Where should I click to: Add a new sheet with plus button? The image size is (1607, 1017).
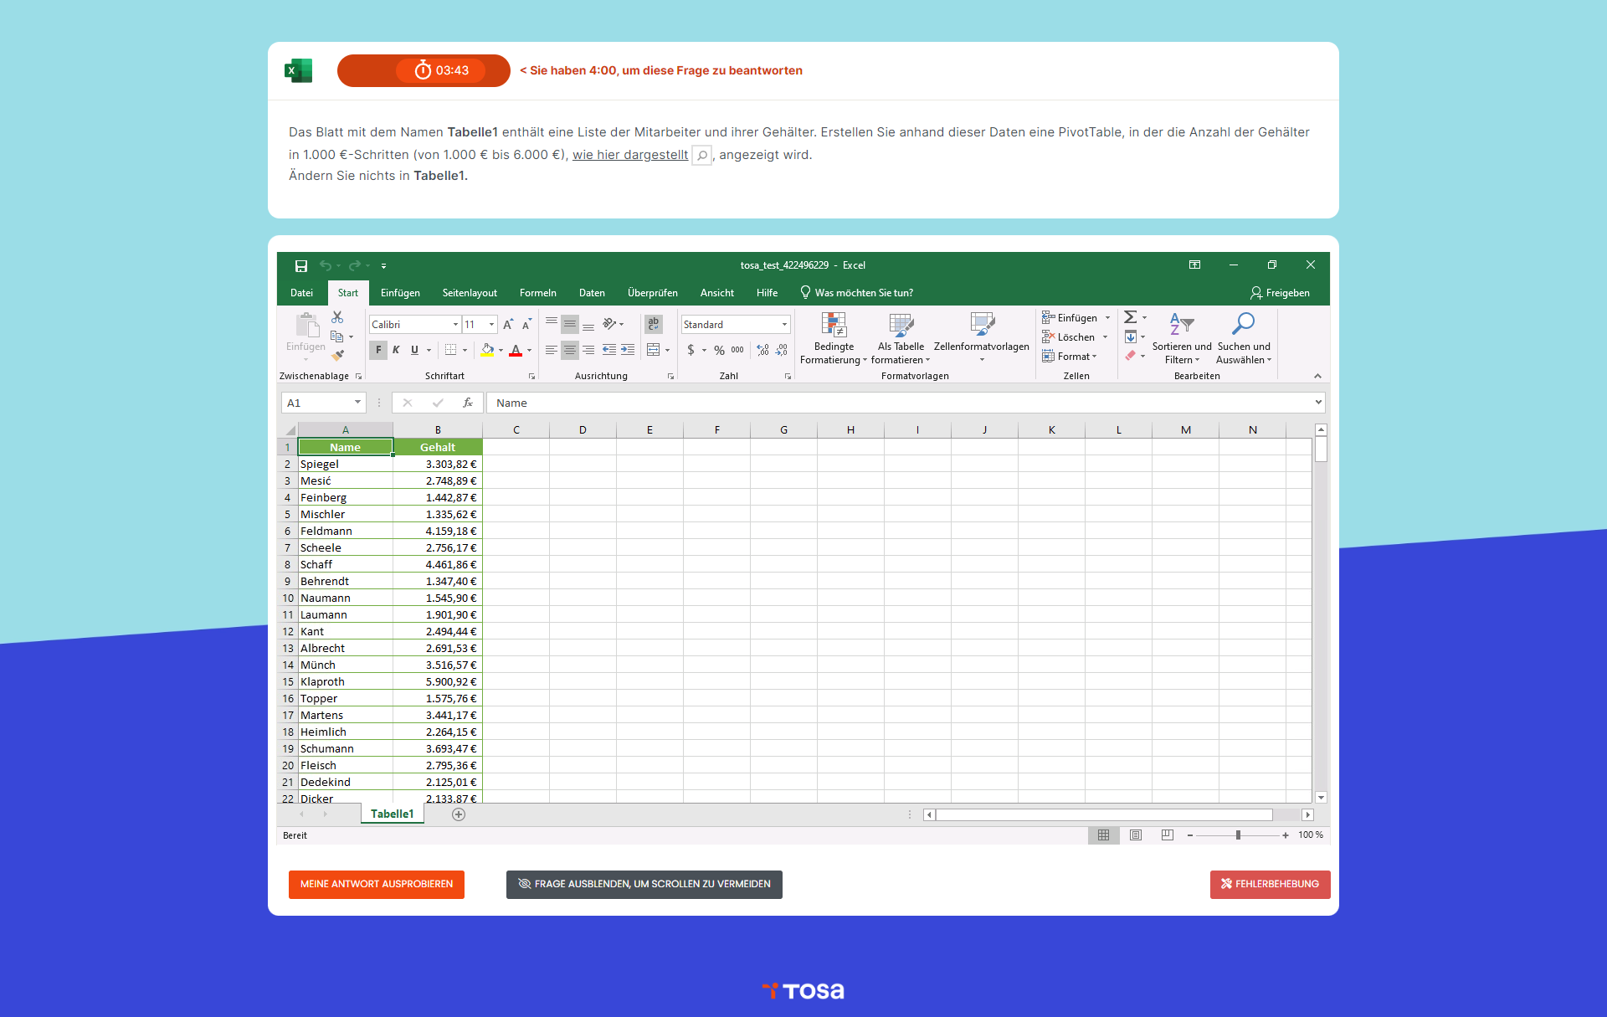(459, 814)
